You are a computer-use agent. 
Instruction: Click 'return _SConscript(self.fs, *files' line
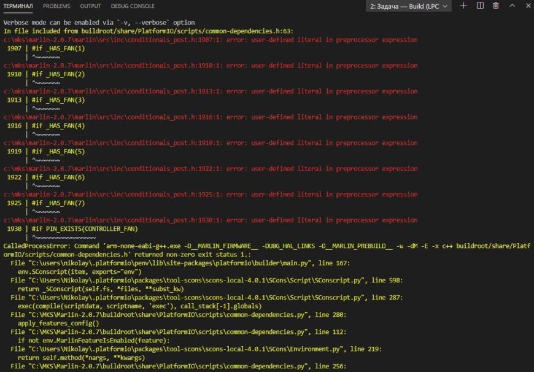coord(101,289)
